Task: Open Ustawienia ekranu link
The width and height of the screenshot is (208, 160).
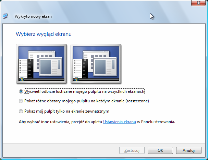Action: click(120, 122)
